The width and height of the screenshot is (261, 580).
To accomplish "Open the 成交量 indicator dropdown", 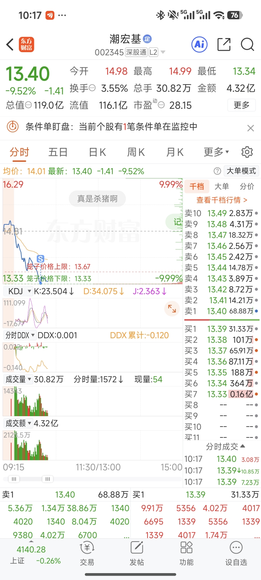I will tap(18, 380).
